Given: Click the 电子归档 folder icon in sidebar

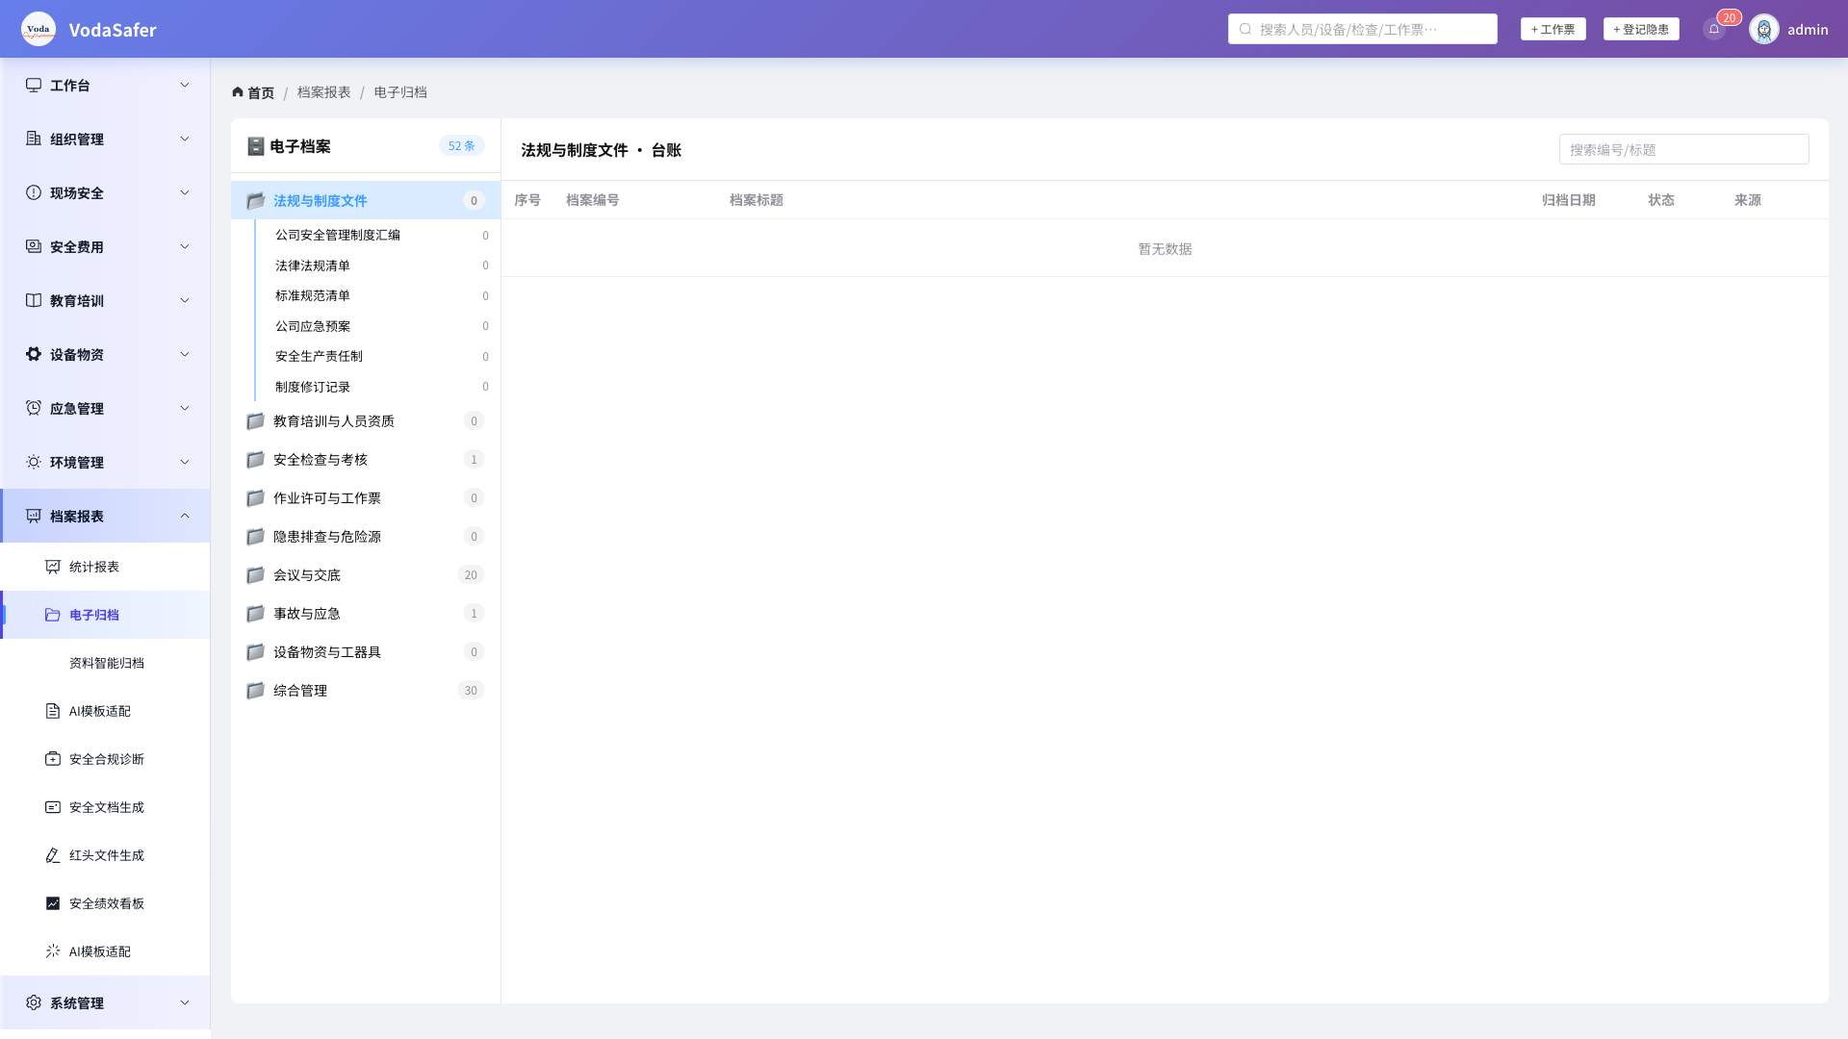Looking at the screenshot, I should pyautogui.click(x=53, y=615).
